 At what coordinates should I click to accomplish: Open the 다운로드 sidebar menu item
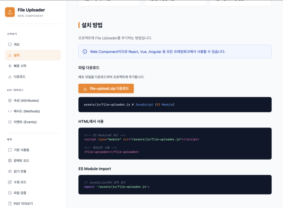[x=19, y=77]
